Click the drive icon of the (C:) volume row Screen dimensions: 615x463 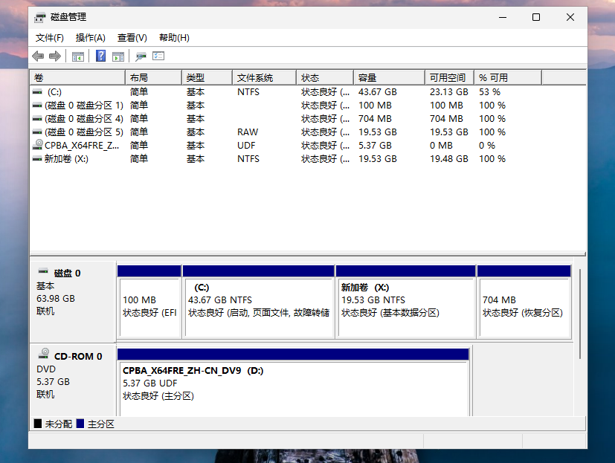tap(37, 92)
